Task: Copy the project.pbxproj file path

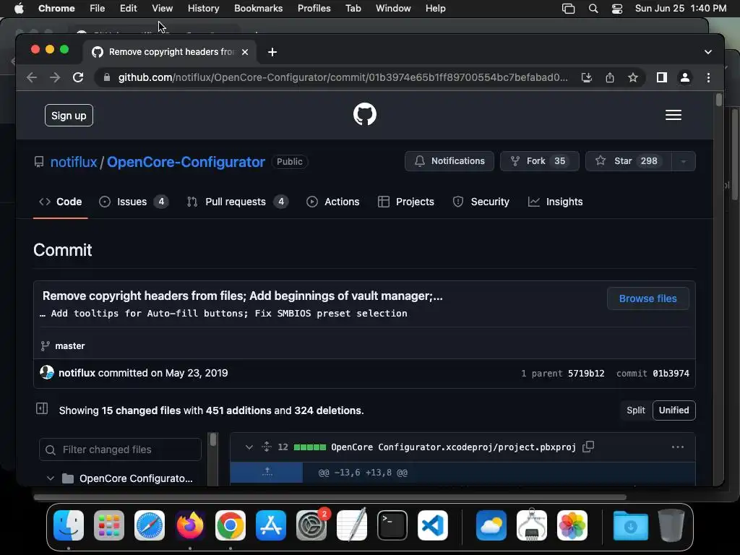Action: pos(588,447)
